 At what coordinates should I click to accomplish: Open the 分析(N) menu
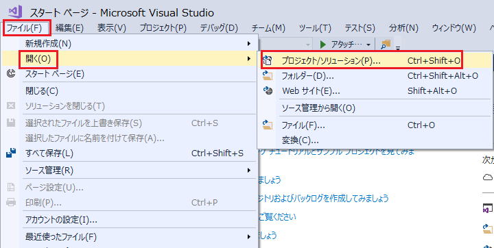pyautogui.click(x=403, y=27)
